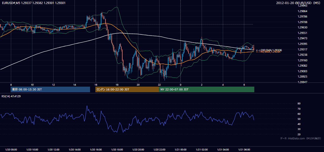Click price axis label 1.29395
The width and height of the screenshot is (324, 152).
click(x=303, y=44)
